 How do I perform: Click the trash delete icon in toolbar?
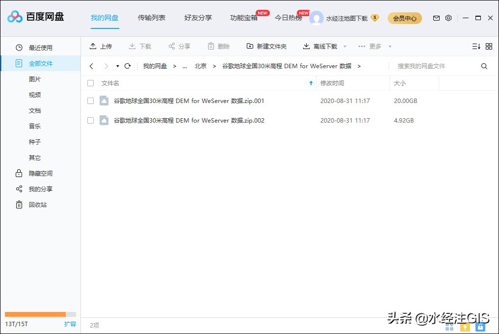211,47
